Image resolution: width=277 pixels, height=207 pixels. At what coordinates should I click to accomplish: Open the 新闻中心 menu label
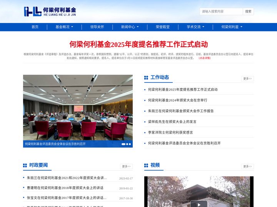point(128,27)
